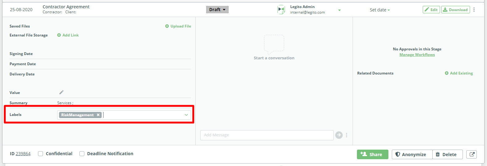Open the Set date dropdown
The width and height of the screenshot is (487, 166).
pyautogui.click(x=380, y=10)
